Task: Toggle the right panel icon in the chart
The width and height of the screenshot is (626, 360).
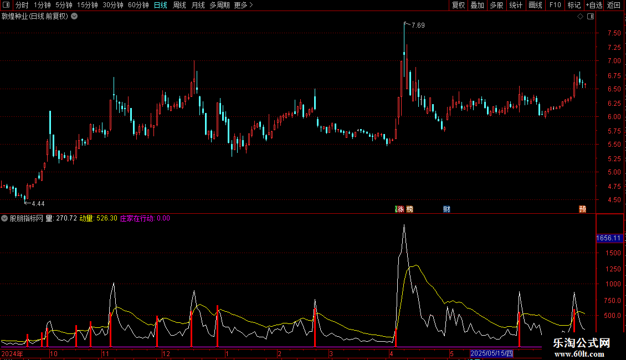Action: pos(591,17)
